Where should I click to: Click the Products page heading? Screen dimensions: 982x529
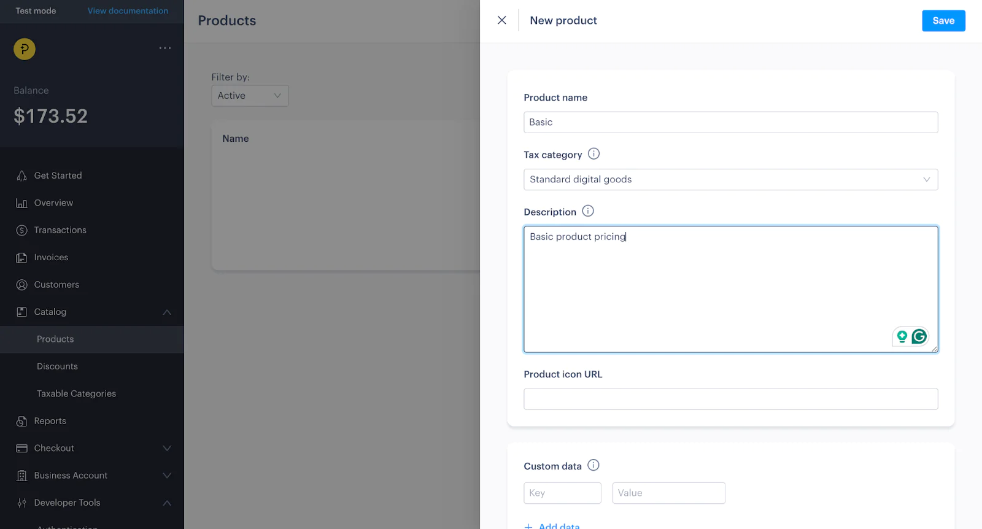click(227, 21)
